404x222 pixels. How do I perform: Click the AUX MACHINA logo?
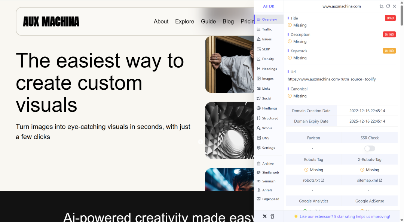click(51, 22)
